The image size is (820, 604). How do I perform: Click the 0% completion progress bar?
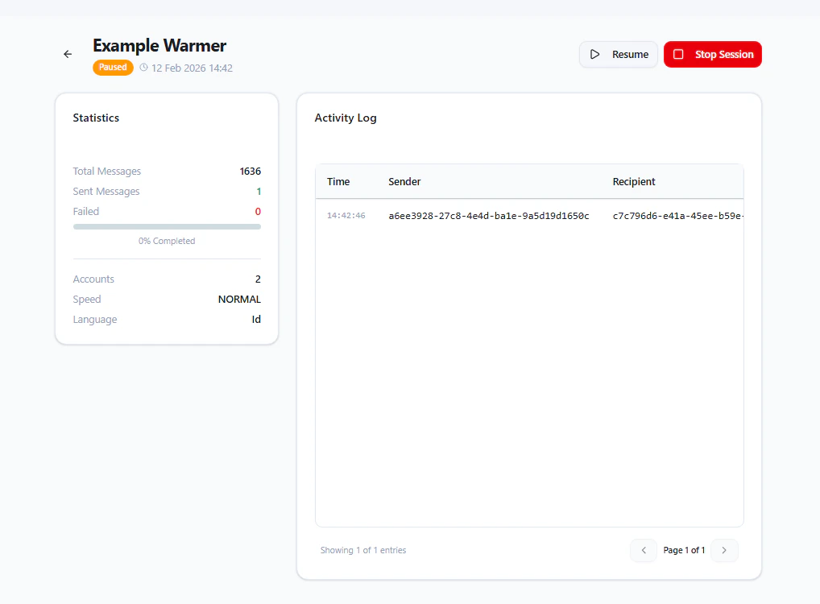167,227
